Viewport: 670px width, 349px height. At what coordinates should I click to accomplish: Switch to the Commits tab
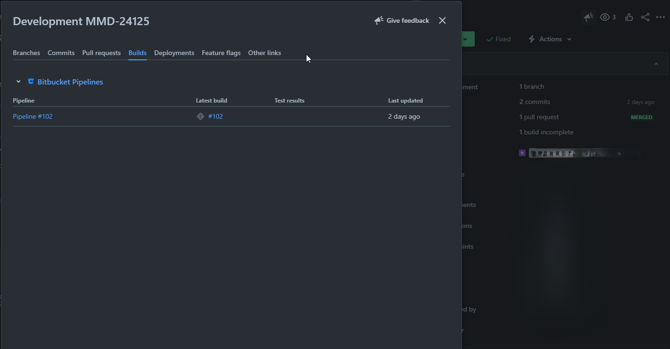[x=61, y=53]
